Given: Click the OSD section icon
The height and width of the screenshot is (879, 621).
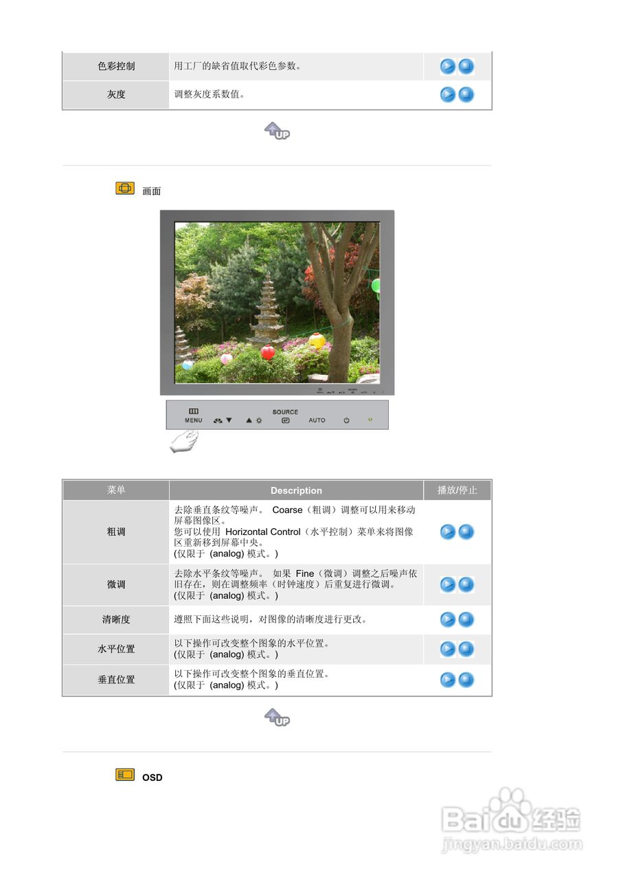Looking at the screenshot, I should (x=125, y=775).
